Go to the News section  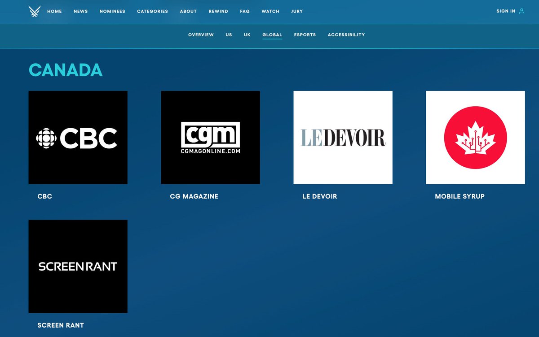81,11
